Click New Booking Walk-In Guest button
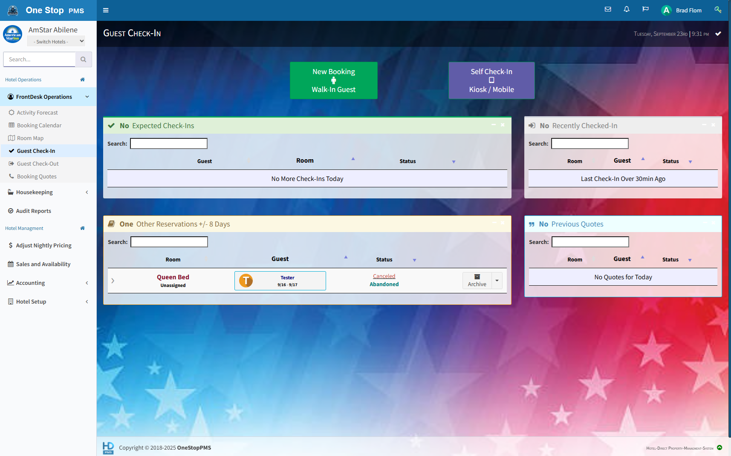 coord(333,80)
